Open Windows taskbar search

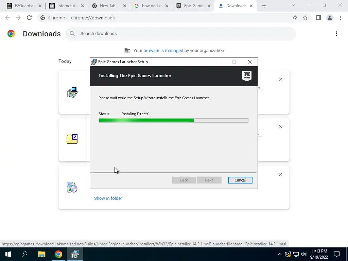tap(24, 254)
